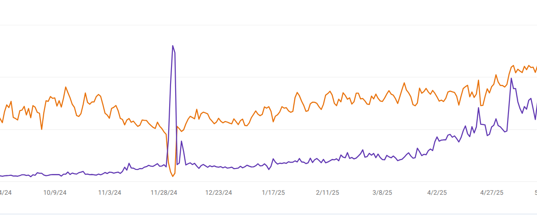The image size is (537, 215).
Task: Select the 2/11/25 date axis label
Action: point(327,192)
